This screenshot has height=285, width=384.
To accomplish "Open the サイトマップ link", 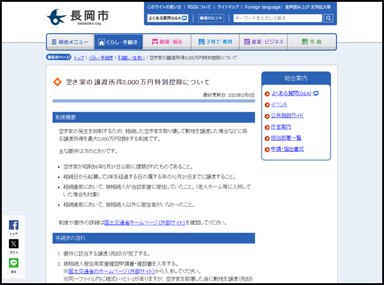I will click(228, 7).
